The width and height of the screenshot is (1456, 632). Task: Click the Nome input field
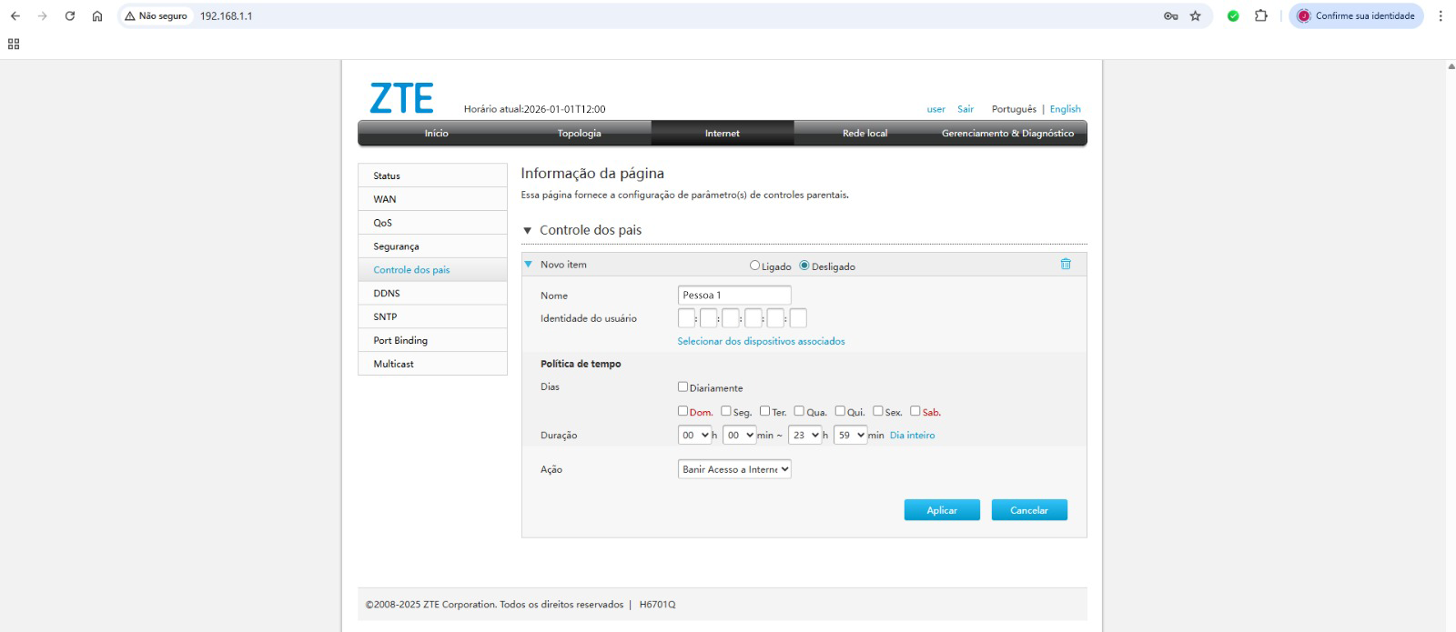tap(733, 295)
